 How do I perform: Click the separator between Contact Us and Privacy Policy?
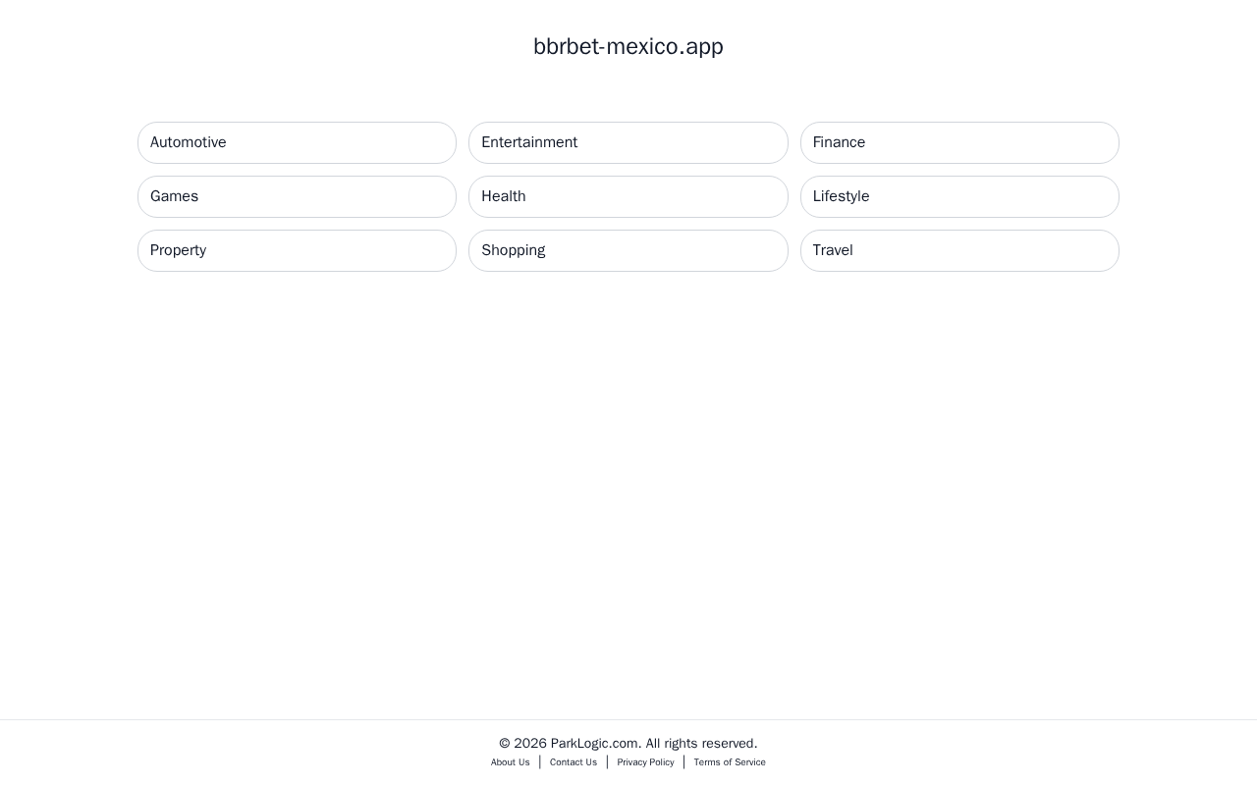[607, 762]
